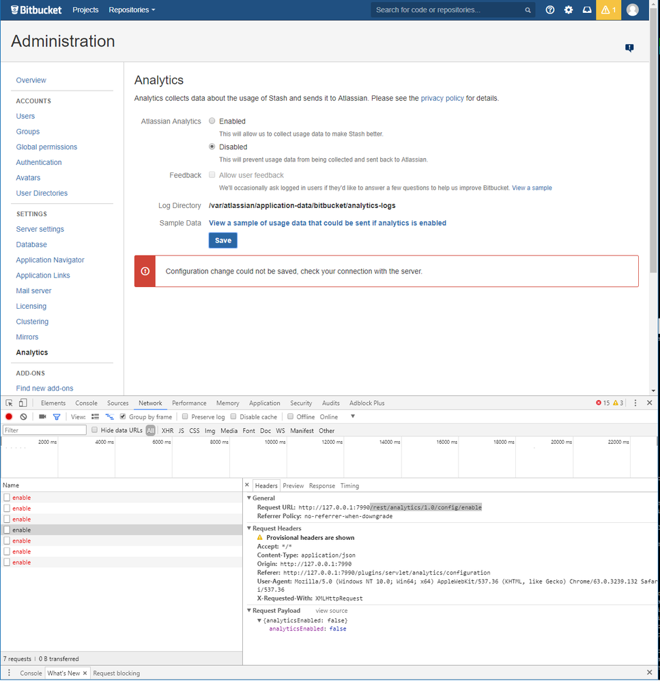This screenshot has height=681, width=660.
Task: Click the Save button
Action: tap(223, 240)
